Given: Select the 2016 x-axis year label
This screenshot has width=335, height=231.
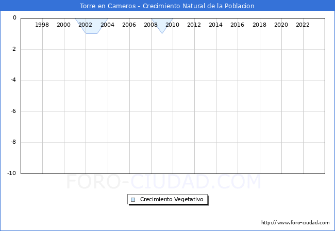Looking at the screenshot, I should 237,25.
